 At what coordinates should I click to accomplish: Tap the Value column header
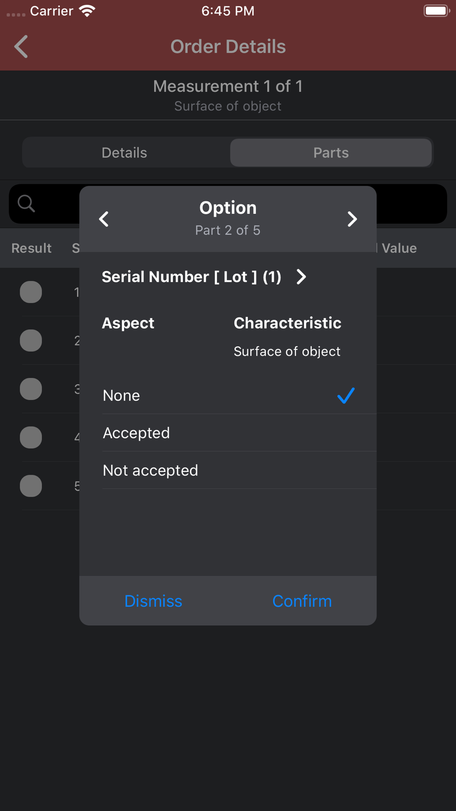tap(399, 248)
